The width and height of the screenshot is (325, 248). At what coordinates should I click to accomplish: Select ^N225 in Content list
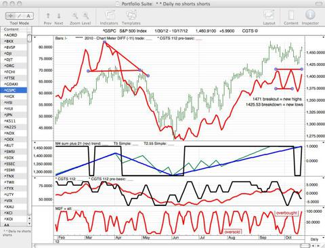coord(14,127)
